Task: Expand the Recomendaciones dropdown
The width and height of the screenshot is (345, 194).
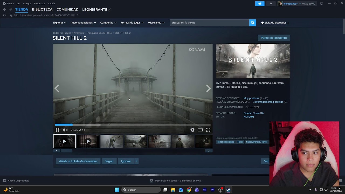Action: point(83,23)
